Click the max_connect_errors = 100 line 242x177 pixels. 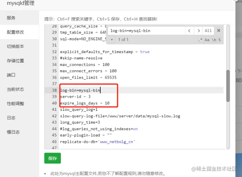coord(88,71)
